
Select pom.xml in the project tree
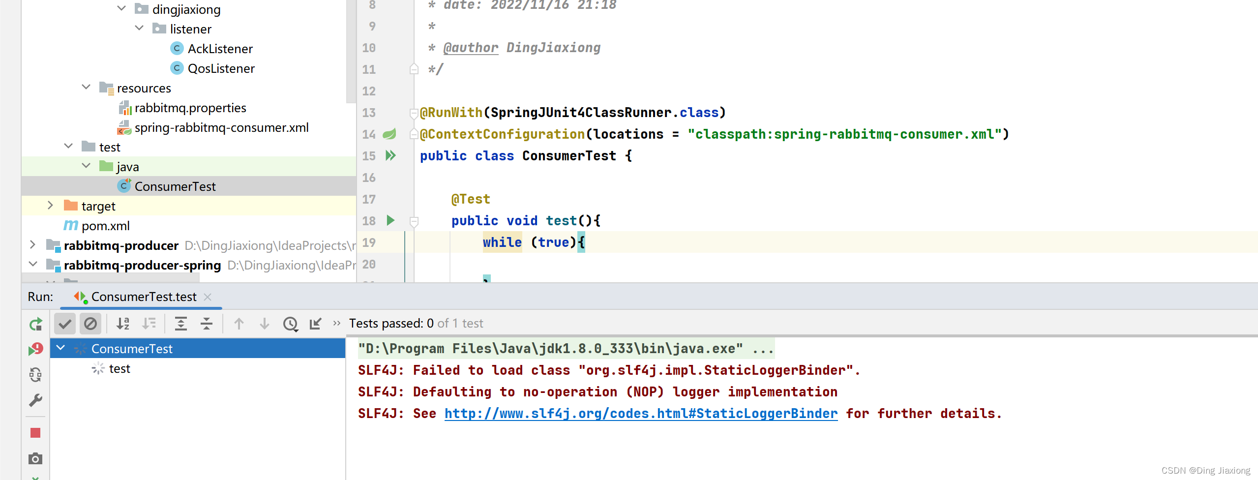pyautogui.click(x=106, y=226)
